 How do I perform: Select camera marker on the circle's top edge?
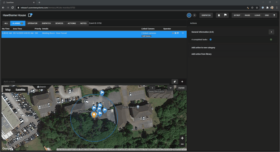pos(102,93)
